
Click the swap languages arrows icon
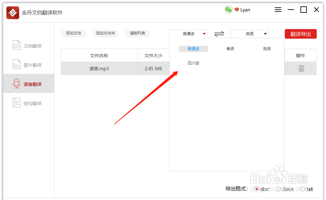tap(219, 34)
